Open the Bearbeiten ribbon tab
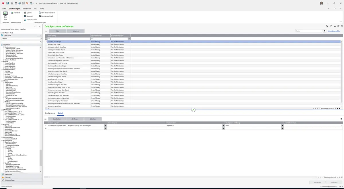Viewport: 344px width, 189px height. 27,9
